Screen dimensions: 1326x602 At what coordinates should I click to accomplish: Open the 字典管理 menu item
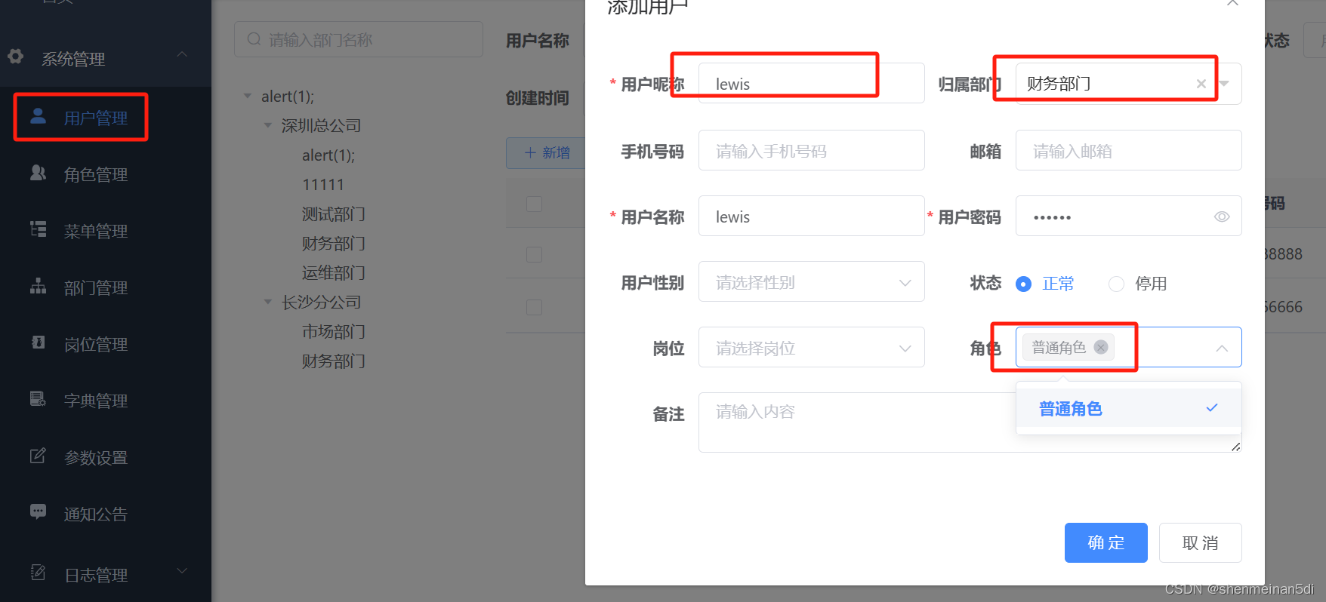point(106,401)
